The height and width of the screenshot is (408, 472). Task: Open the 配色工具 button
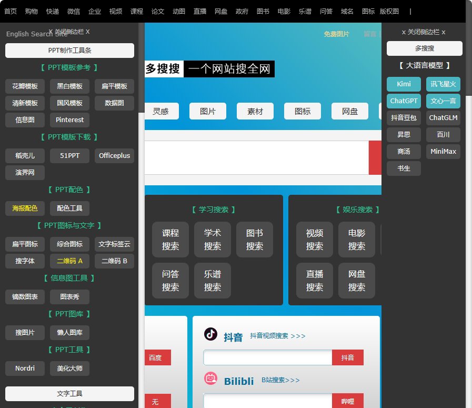coord(69,208)
